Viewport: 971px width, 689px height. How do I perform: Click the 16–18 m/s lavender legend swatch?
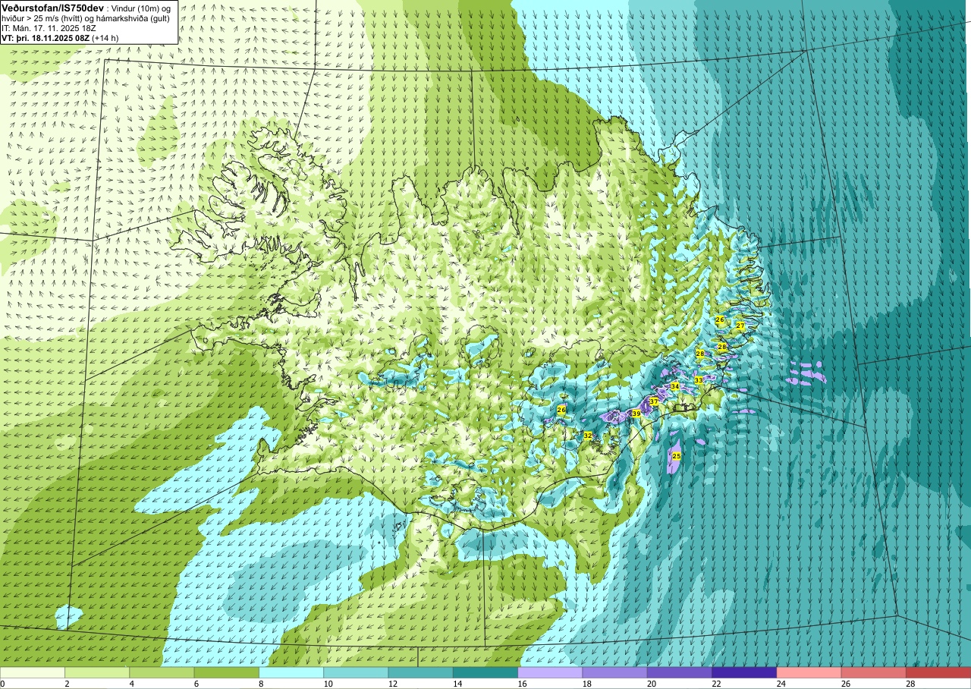[x=550, y=672]
